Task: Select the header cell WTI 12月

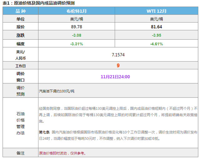Action: [157, 11]
